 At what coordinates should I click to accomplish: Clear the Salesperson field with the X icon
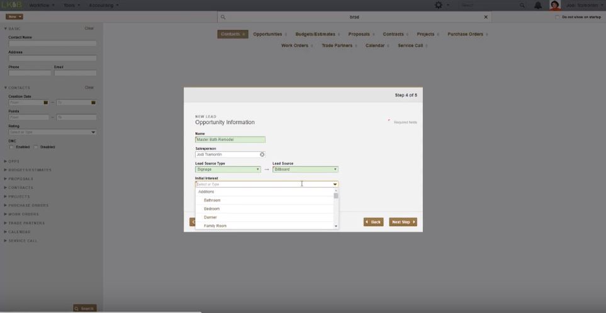(x=262, y=154)
